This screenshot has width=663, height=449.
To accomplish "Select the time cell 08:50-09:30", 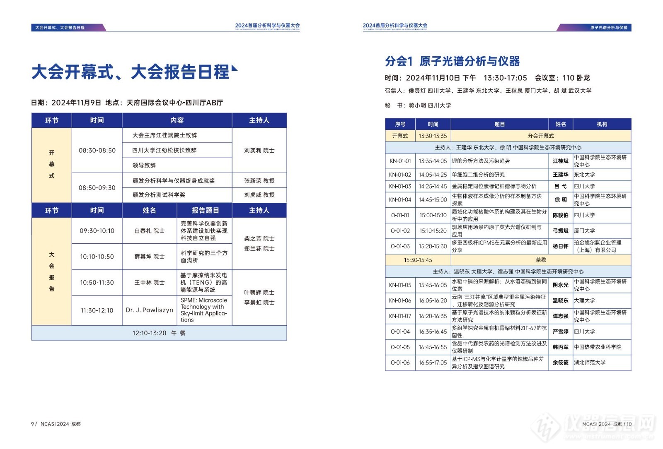I will click(x=97, y=187).
